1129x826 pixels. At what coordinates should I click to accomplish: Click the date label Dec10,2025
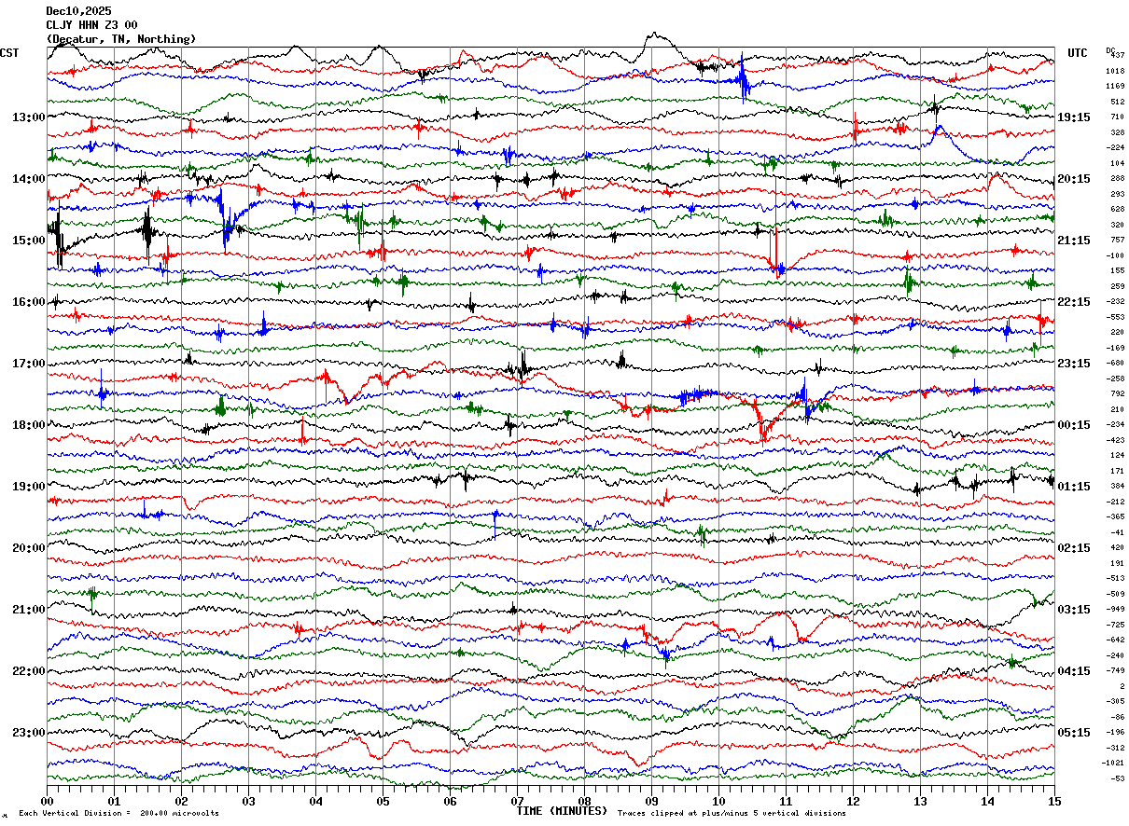pos(78,11)
